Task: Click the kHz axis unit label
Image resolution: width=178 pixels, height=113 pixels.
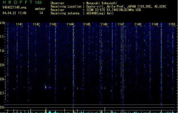Action: (3, 23)
